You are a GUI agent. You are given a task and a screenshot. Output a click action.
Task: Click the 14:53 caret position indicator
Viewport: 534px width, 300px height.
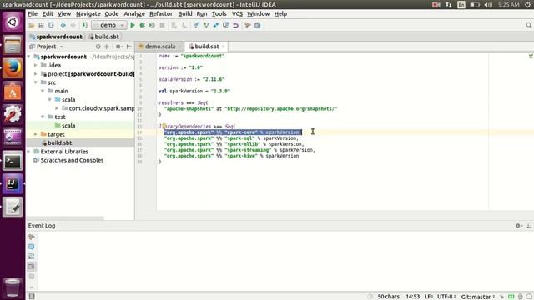tap(412, 297)
